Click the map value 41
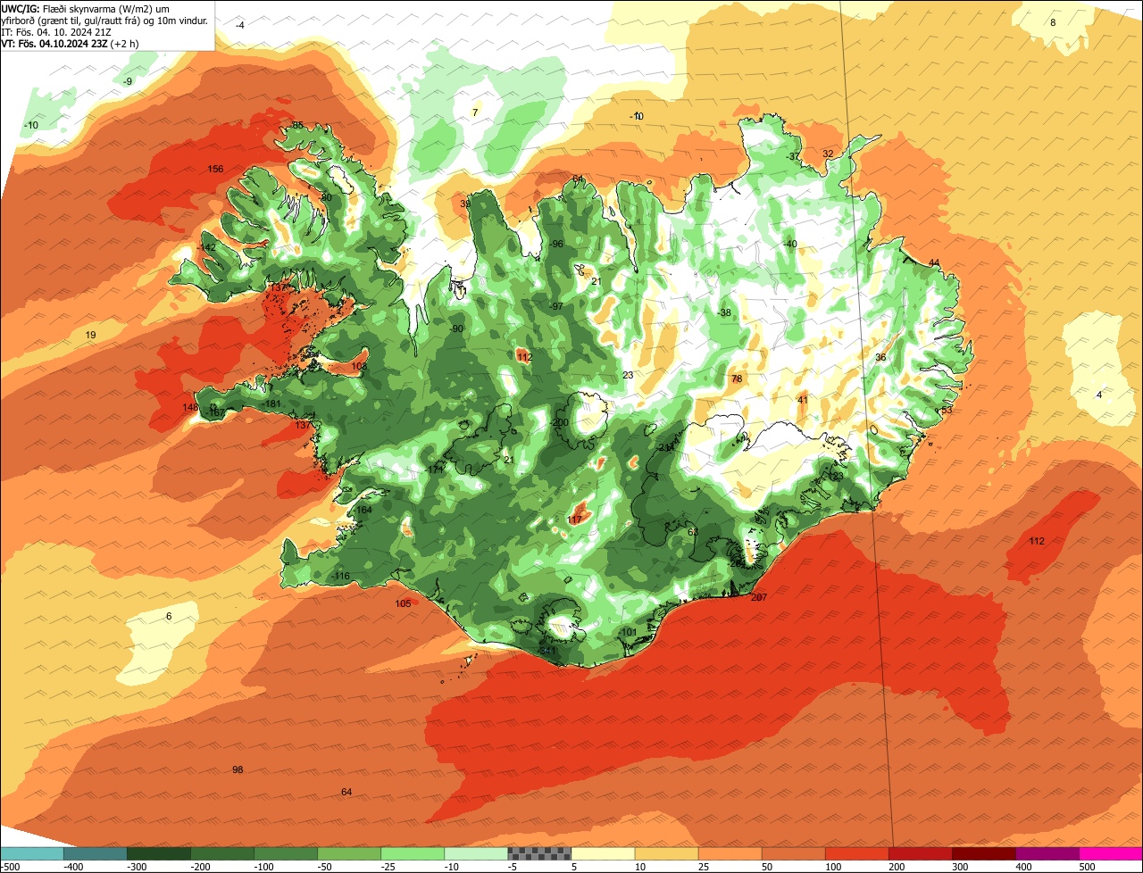 pyautogui.click(x=803, y=400)
